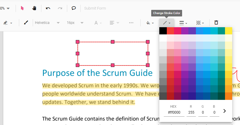Click the HEX color input field

coord(173,113)
